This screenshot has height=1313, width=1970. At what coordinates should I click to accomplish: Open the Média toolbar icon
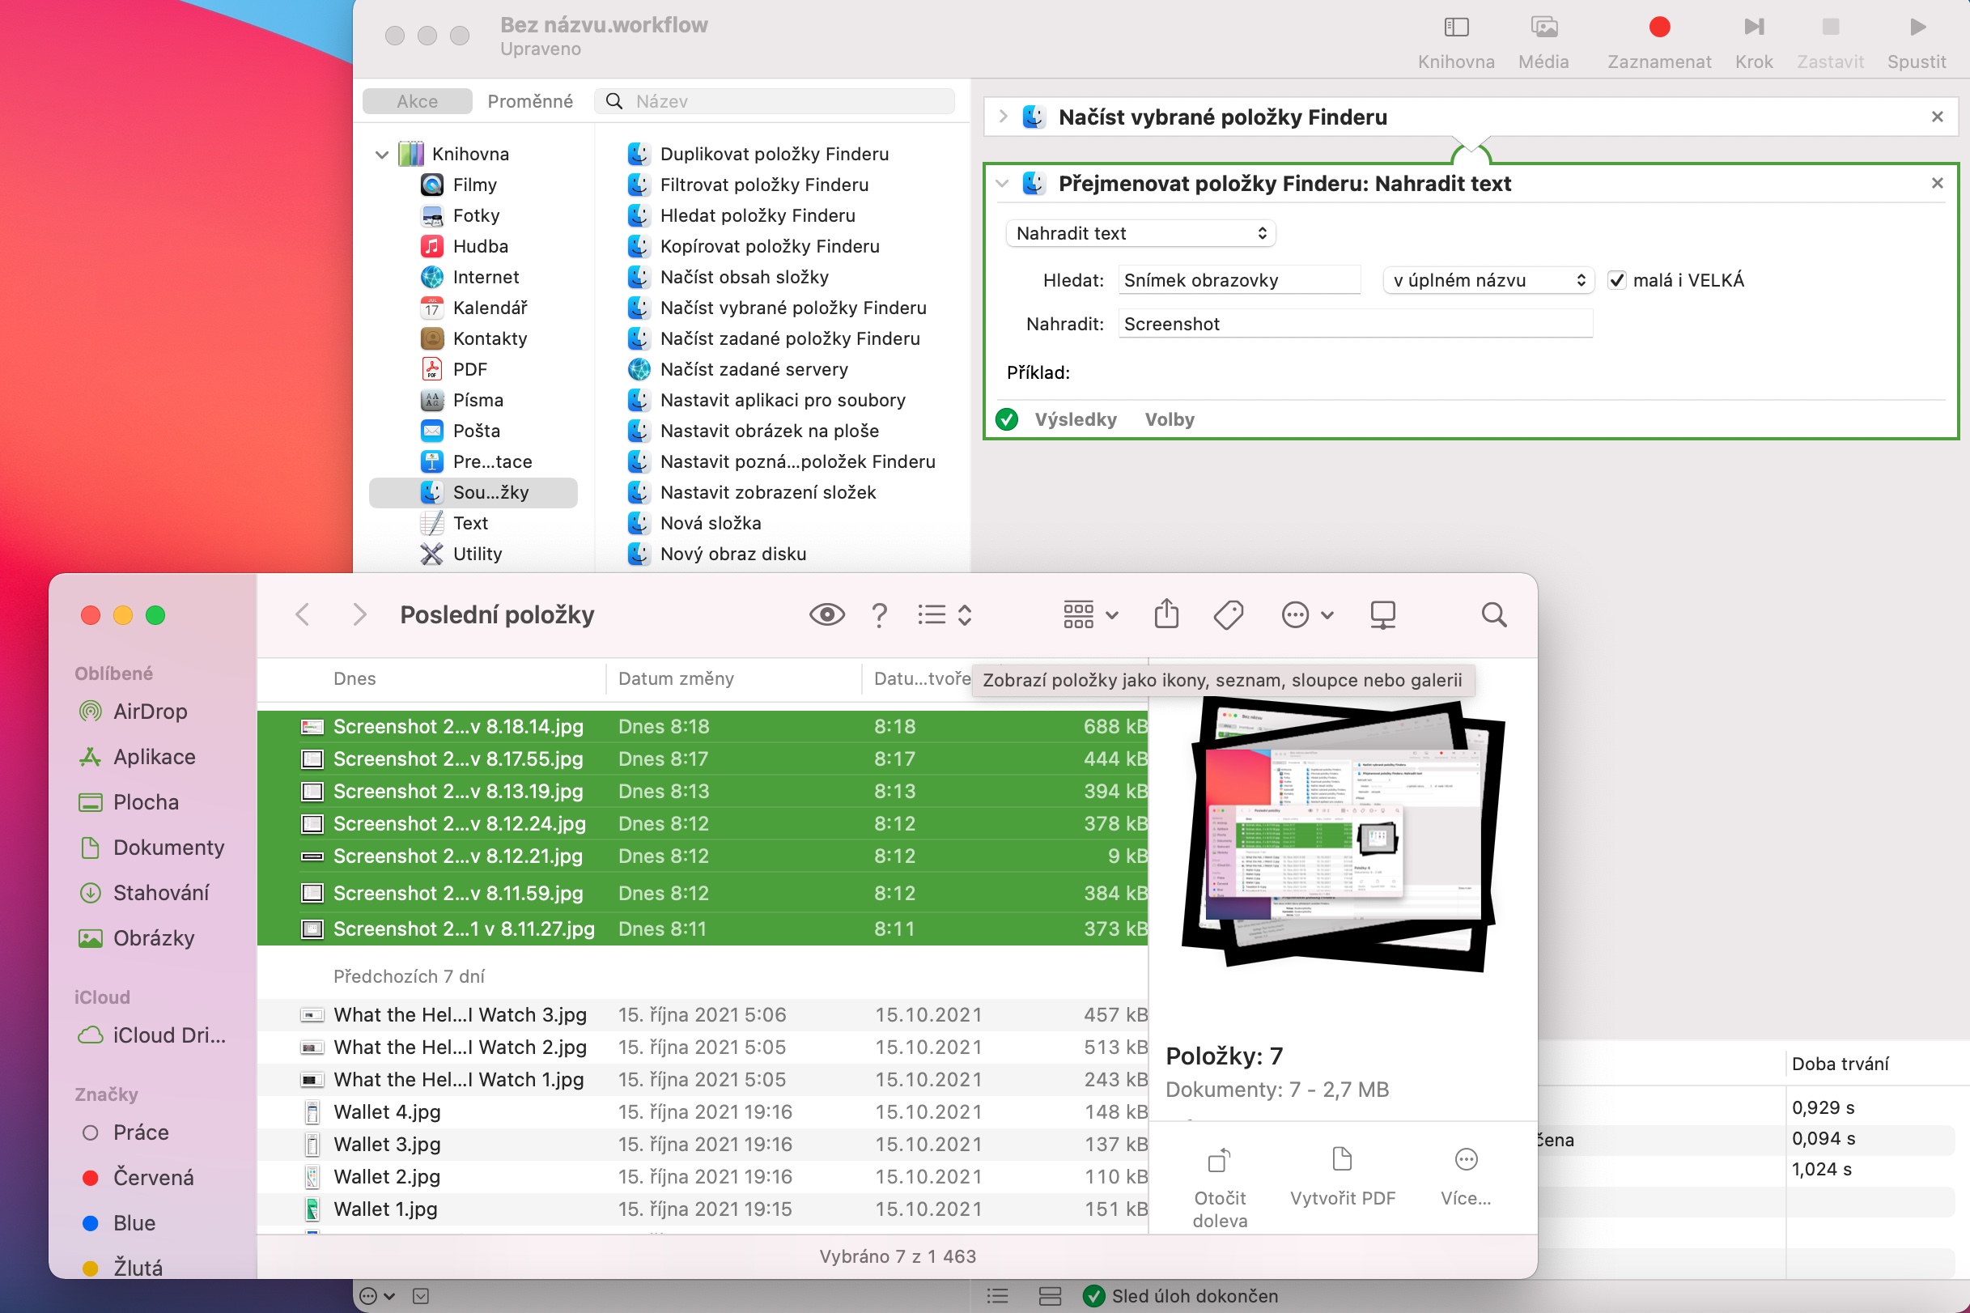point(1543,28)
